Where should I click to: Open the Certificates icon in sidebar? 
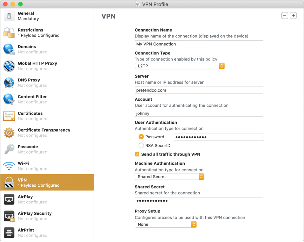[x=9, y=116]
